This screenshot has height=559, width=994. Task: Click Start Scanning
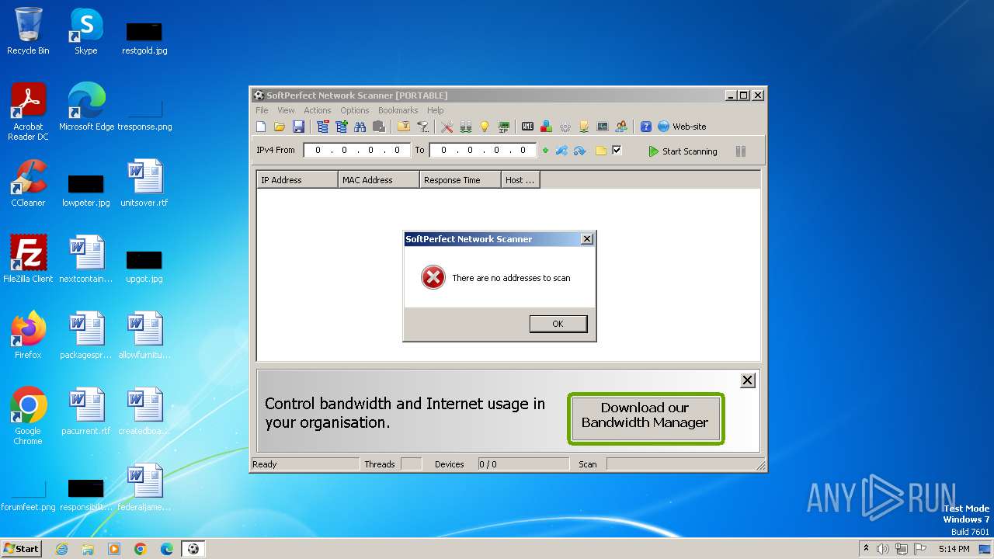click(x=683, y=151)
